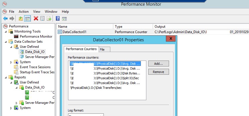Select User Defined under Data Collector Sets
Screen dimensions: 249x116
coord(29,47)
